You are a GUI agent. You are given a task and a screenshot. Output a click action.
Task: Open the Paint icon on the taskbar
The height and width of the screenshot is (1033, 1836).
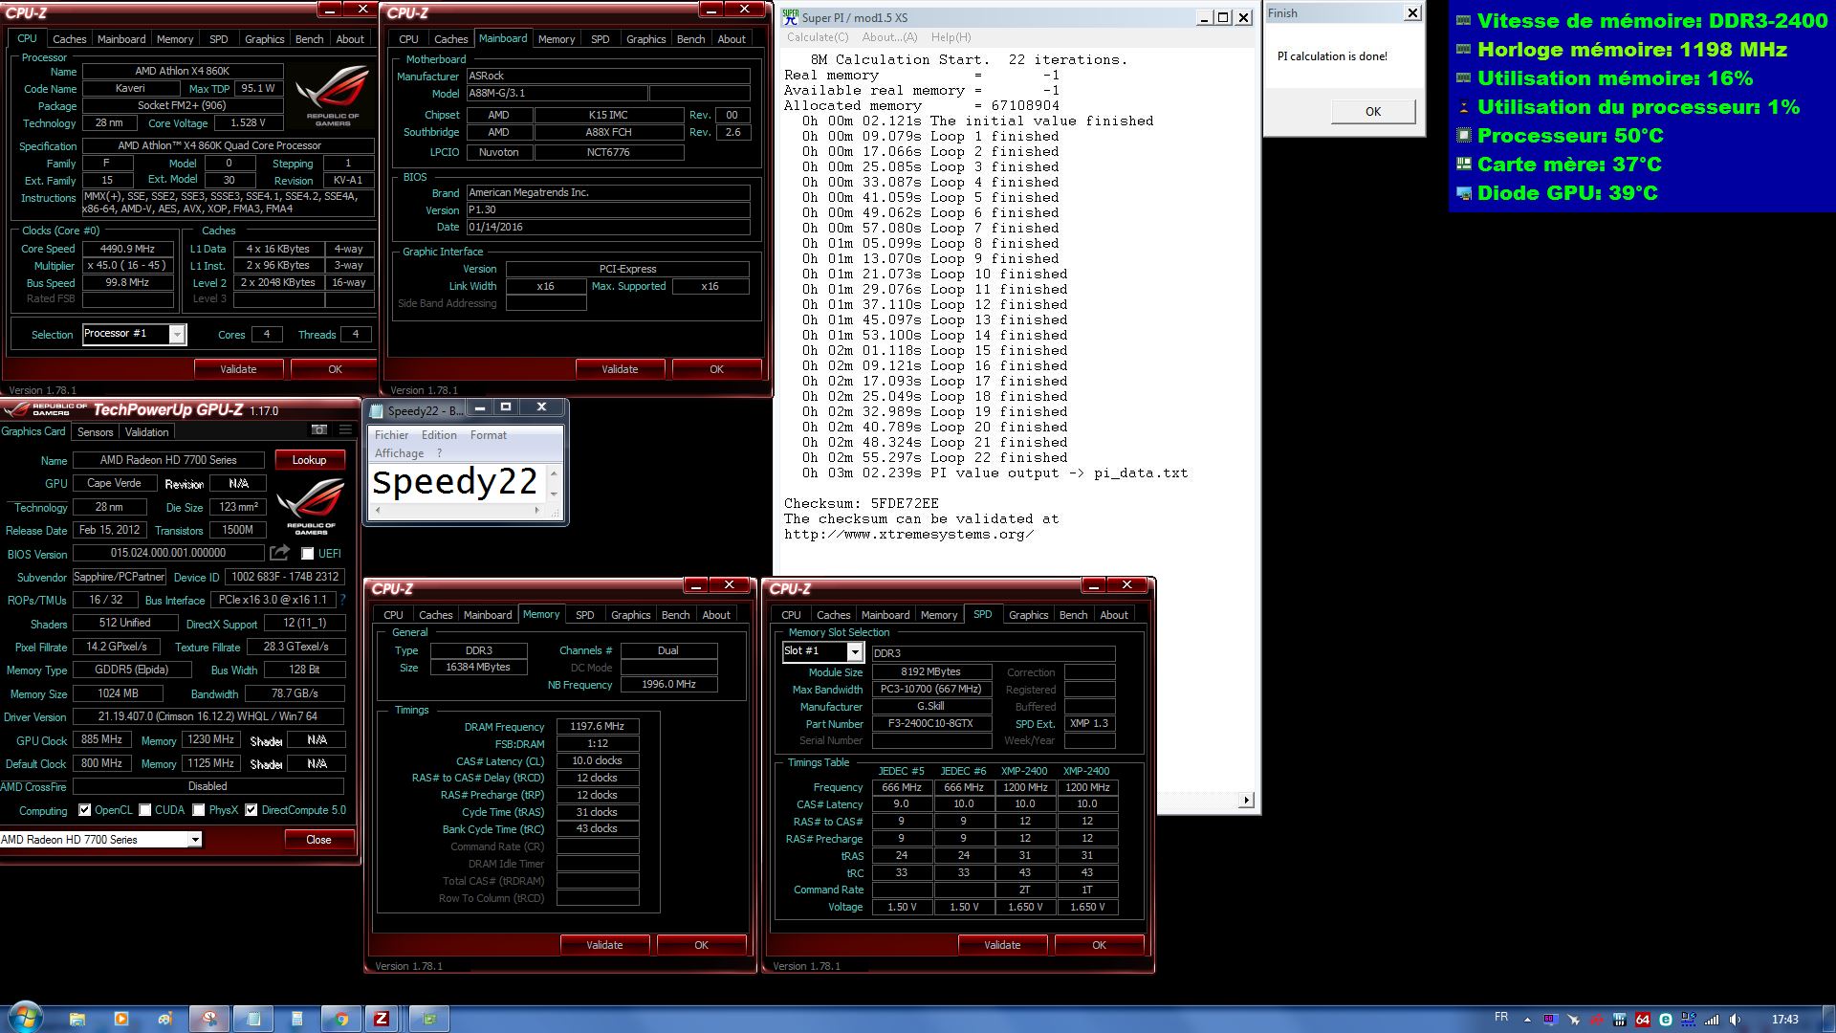[x=165, y=1019]
